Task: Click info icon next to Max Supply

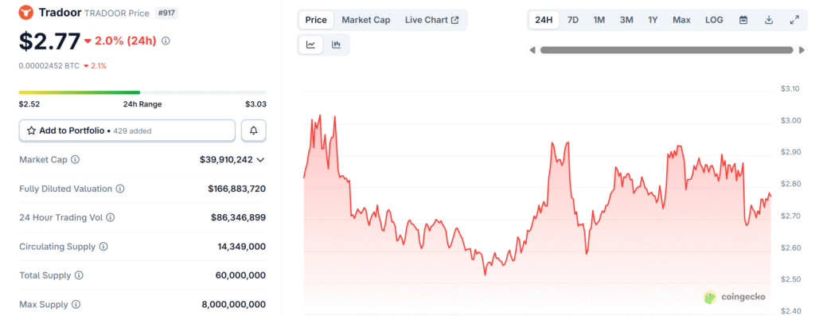Action: click(x=76, y=304)
